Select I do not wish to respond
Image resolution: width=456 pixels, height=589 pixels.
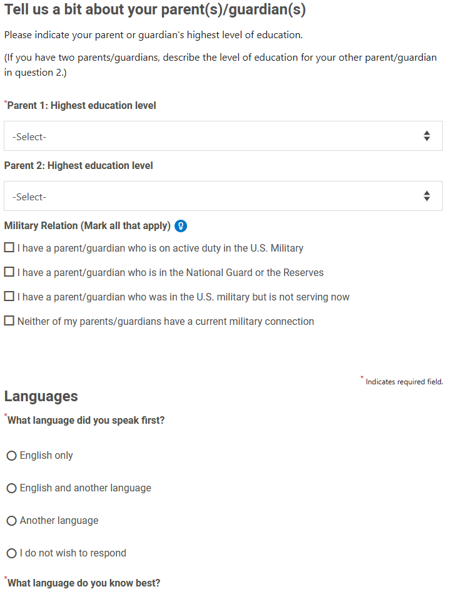click(12, 553)
